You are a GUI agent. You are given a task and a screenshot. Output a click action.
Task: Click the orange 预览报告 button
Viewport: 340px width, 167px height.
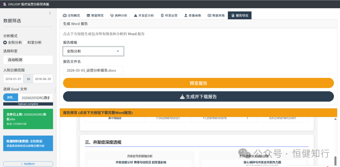pos(198,83)
